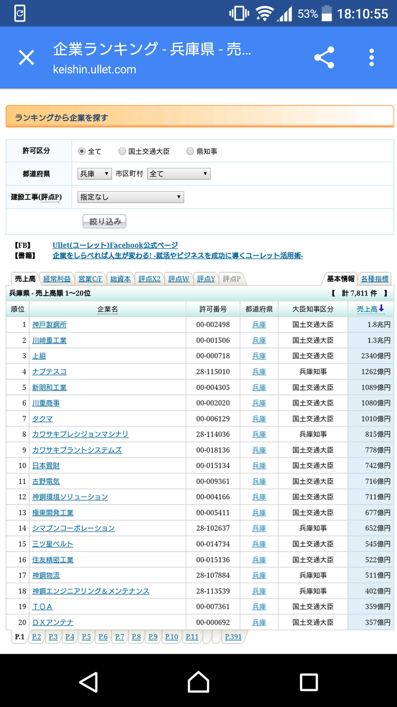This screenshot has width=397, height=707.
Task: Open カワサキプラントシステムズ company link
Action: (77, 450)
